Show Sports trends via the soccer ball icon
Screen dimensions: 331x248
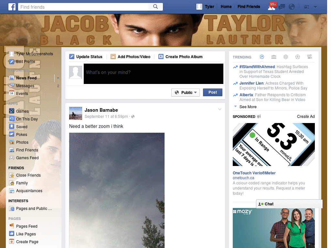tap(297, 57)
